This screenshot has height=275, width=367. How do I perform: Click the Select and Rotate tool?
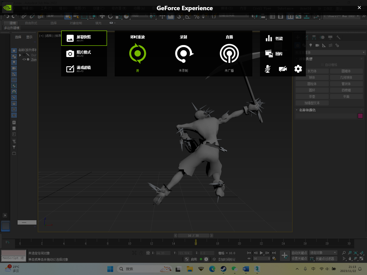pyautogui.click(x=110, y=16)
